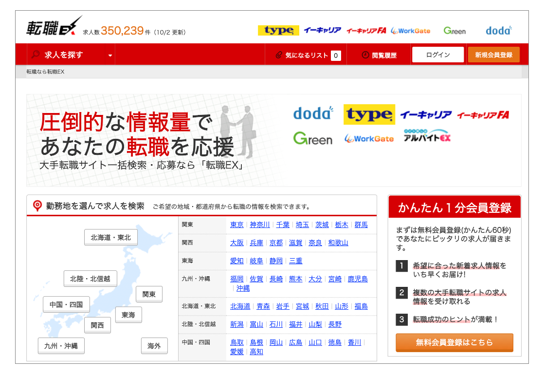This screenshot has width=544, height=377.
Task: Open the 鳥取 prefecture link
Action: click(x=237, y=342)
